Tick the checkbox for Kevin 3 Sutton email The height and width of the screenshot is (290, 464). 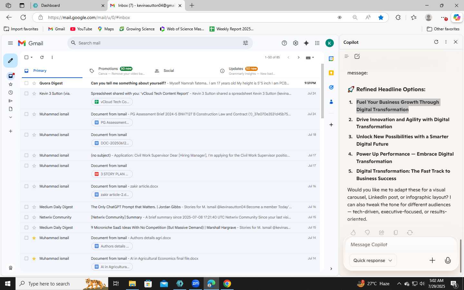(x=26, y=93)
